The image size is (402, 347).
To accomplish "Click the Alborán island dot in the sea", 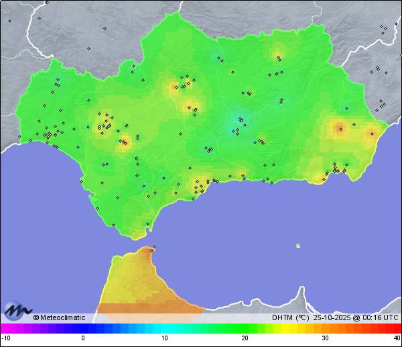I will [x=297, y=246].
